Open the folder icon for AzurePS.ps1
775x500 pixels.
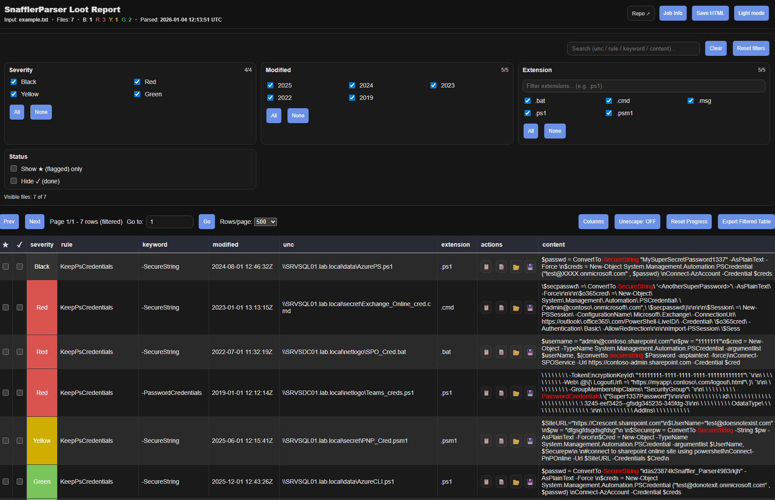tap(516, 267)
